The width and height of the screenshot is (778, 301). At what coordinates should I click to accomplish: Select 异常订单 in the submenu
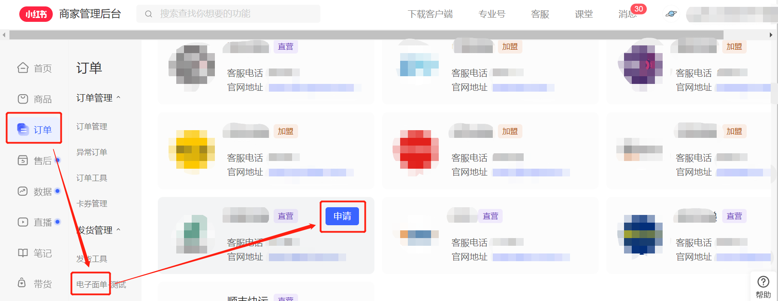click(x=92, y=152)
